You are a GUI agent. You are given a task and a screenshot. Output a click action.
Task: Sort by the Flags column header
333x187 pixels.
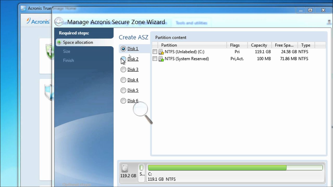click(237, 45)
